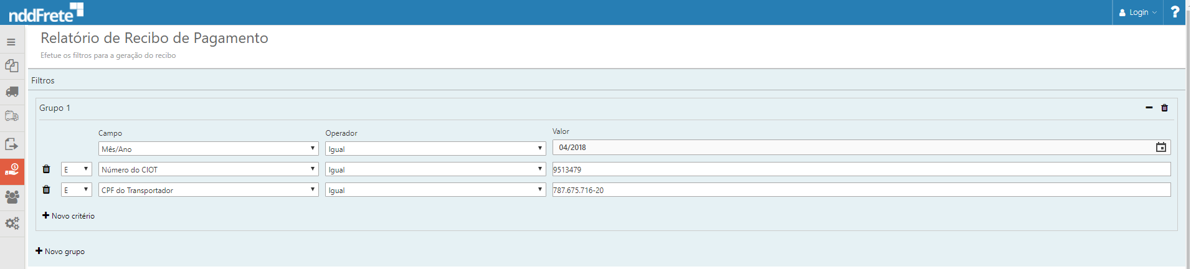Open the E connector dropdown on the CIOT row

(77, 169)
